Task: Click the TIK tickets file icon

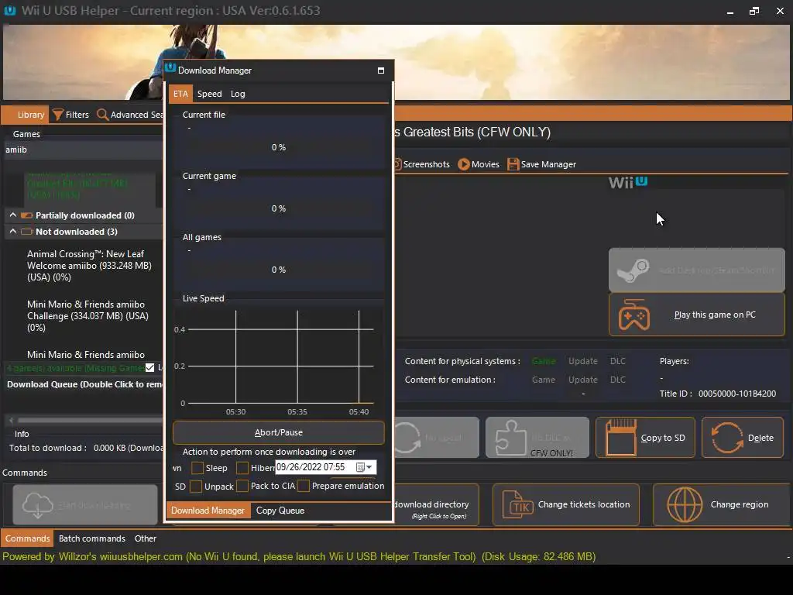Action: pyautogui.click(x=518, y=505)
